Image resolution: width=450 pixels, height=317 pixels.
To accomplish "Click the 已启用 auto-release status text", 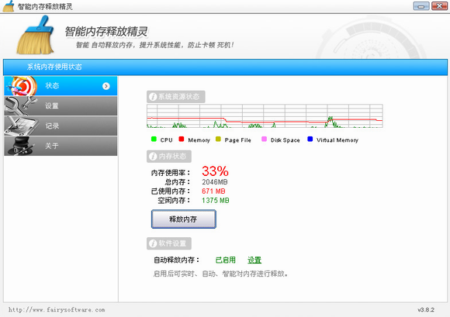I will point(226,260).
